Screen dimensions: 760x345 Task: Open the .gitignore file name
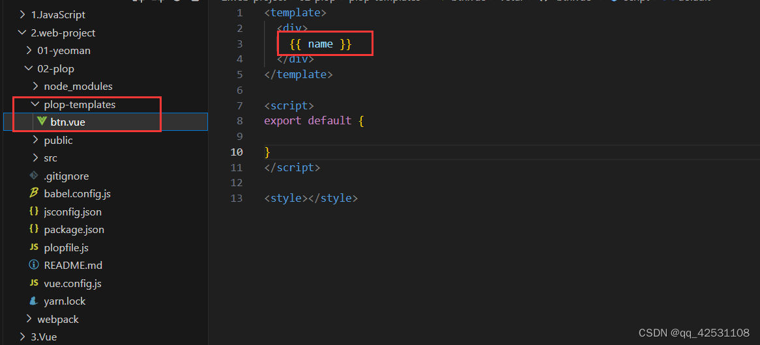point(66,176)
